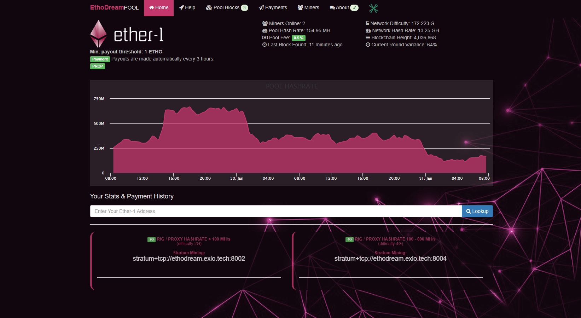581x318 pixels.
Task: Click the POOL HASHRATE chart title
Action: (292, 86)
